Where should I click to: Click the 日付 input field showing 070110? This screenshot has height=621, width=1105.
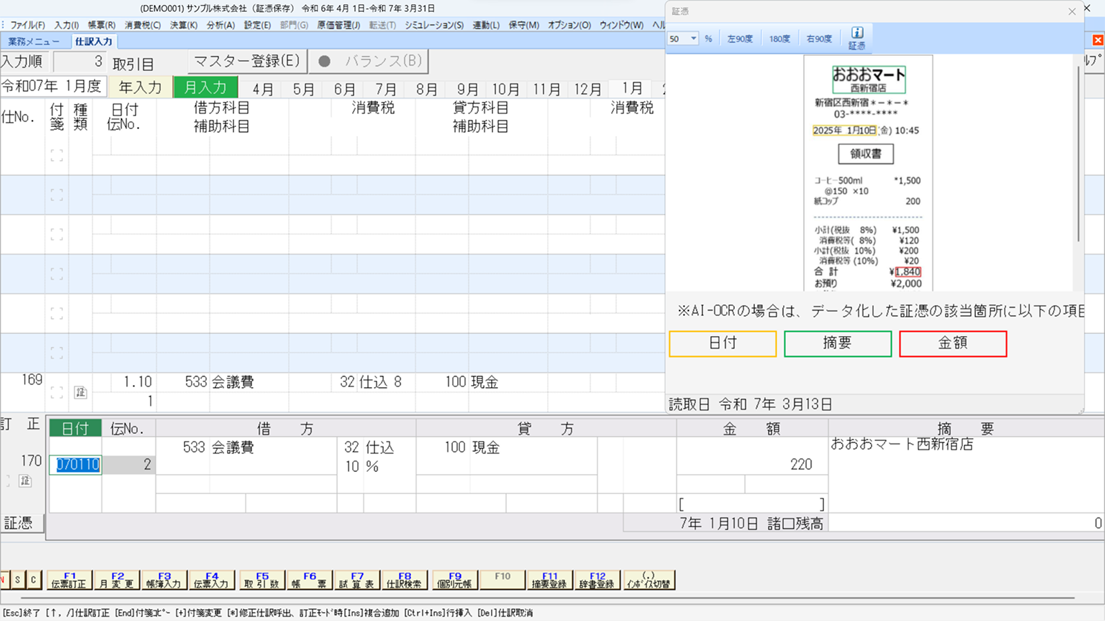pyautogui.click(x=77, y=465)
